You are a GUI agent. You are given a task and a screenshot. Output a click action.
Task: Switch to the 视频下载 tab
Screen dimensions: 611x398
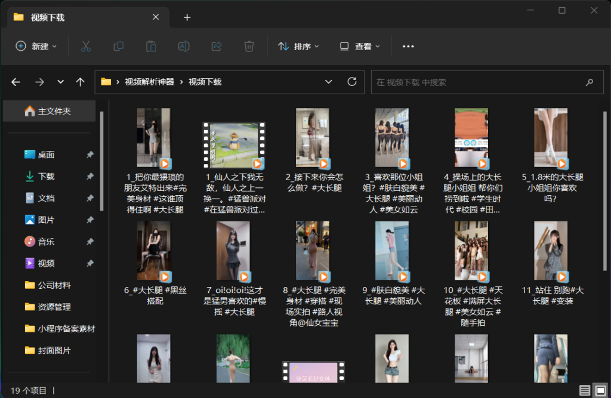[48, 17]
